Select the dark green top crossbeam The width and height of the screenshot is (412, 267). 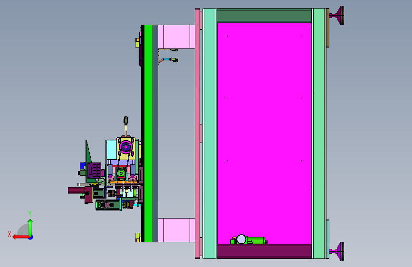[264, 16]
